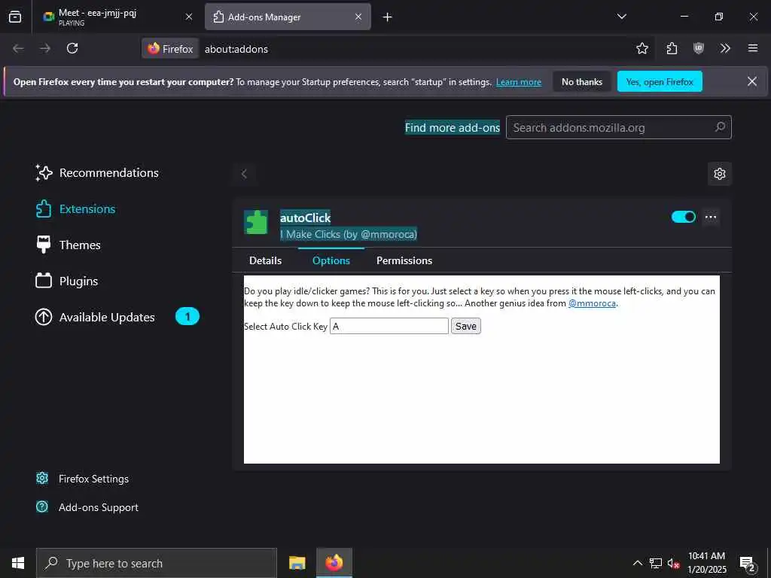Viewport: 771px width, 578px height.
Task: Show more tools overflow chevron
Action: click(725, 48)
